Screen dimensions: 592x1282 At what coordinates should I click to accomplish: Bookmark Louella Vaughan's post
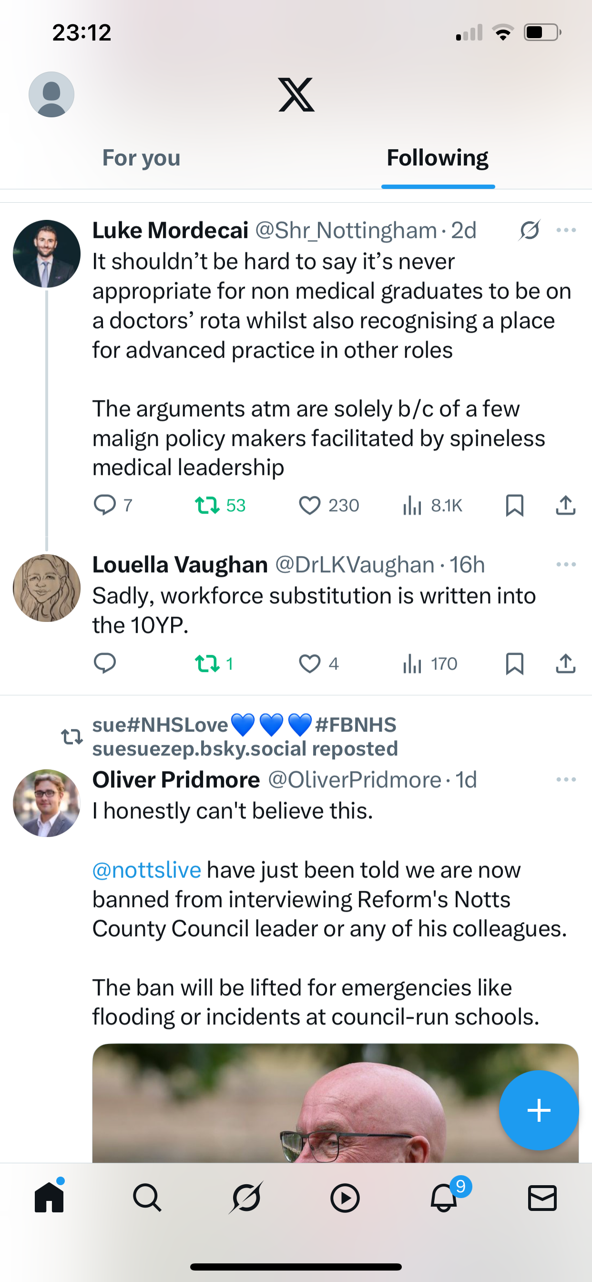[x=514, y=663]
